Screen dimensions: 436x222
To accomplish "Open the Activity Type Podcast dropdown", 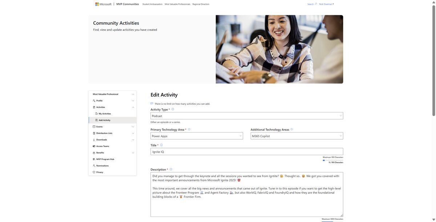I will click(x=247, y=116).
